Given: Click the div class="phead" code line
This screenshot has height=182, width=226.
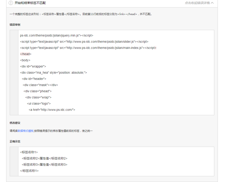Looking at the screenshot, I should [37, 91].
